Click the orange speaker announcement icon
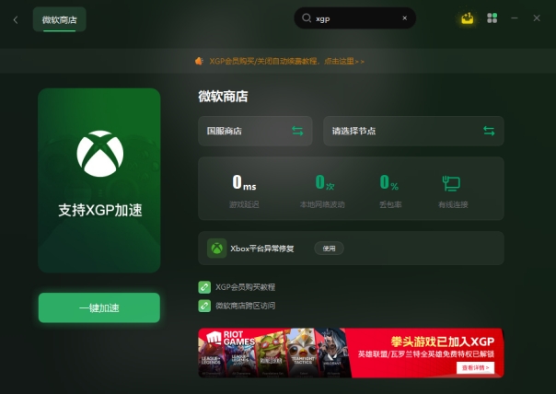Screen dimensions: 556x394 tap(199, 61)
